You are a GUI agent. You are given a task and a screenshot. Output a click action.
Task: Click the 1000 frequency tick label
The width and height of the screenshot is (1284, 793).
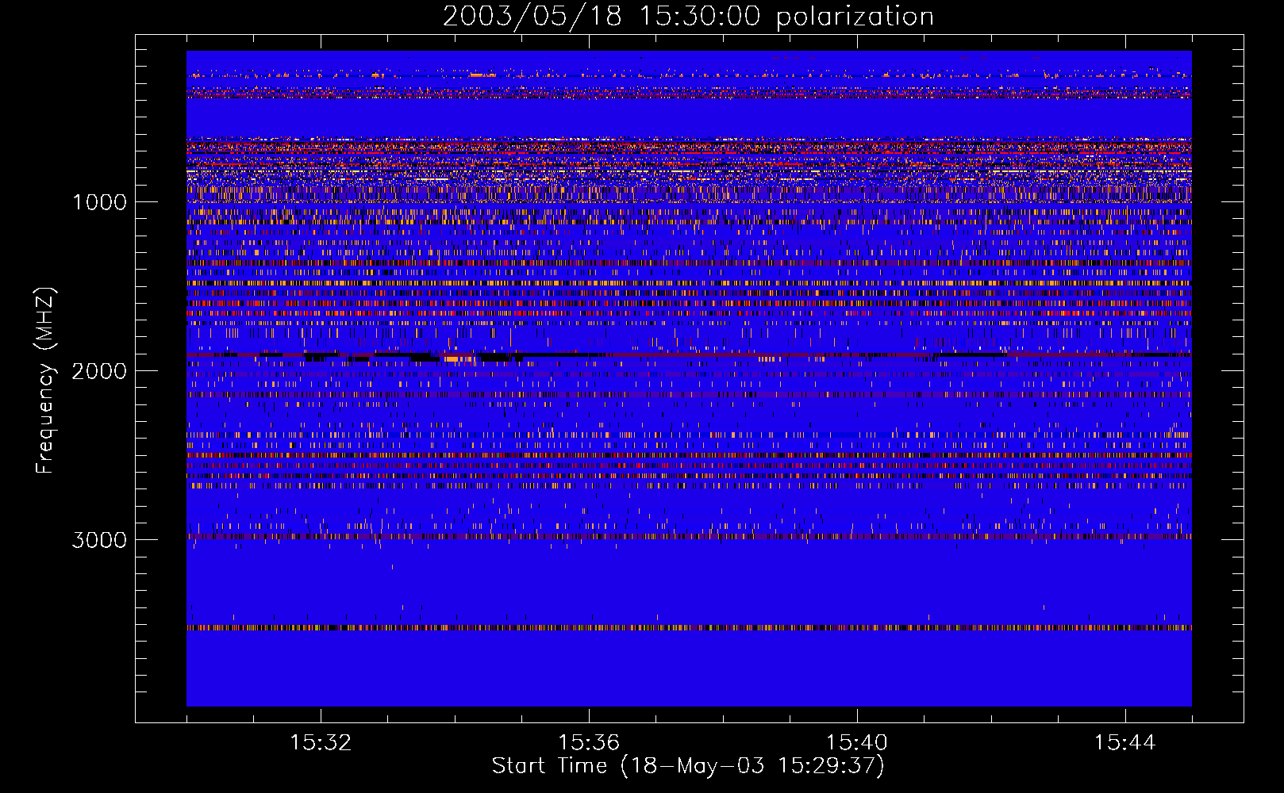click(x=100, y=202)
